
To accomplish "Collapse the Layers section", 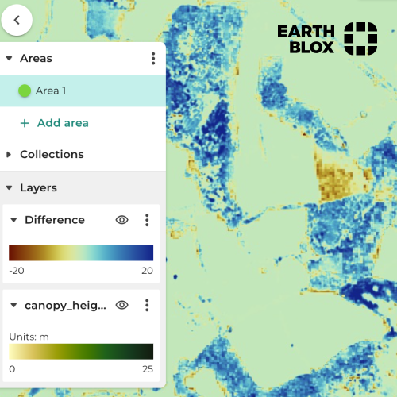I will [10, 188].
